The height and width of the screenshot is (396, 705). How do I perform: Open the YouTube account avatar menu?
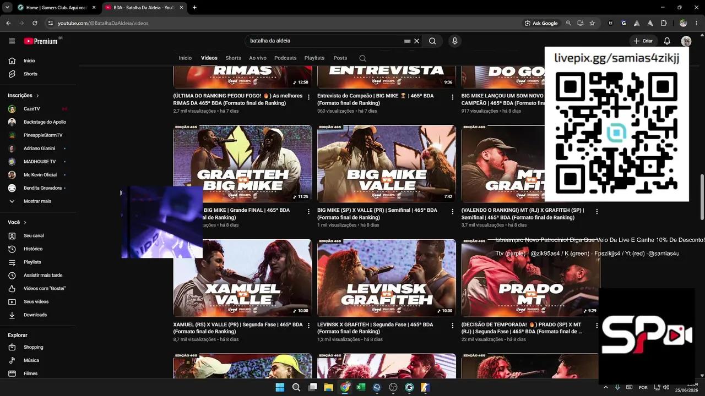(686, 41)
